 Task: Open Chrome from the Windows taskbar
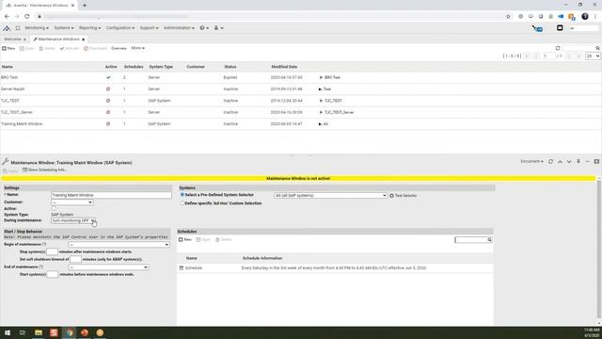[x=70, y=332]
